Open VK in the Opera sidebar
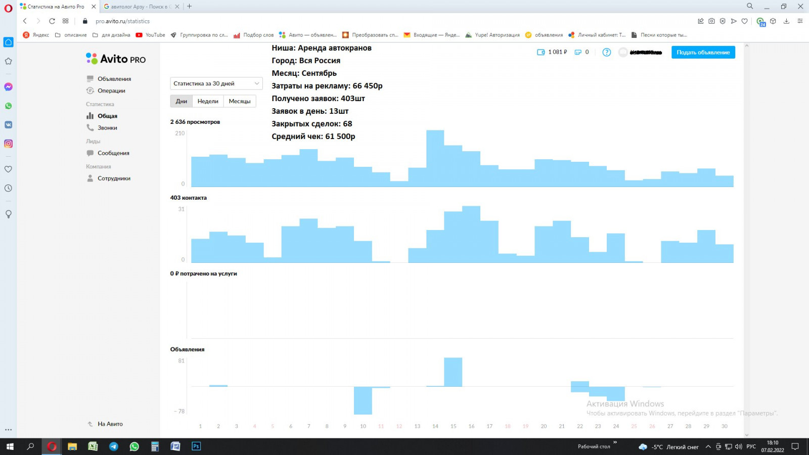Image resolution: width=809 pixels, height=455 pixels. click(x=8, y=124)
